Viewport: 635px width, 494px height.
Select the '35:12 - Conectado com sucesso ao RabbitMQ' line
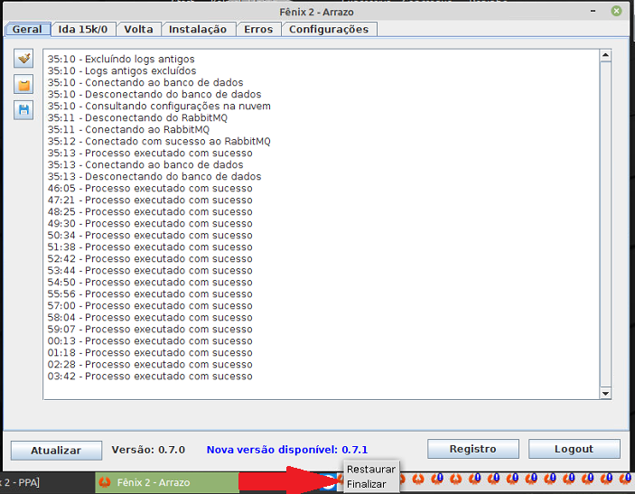tap(159, 141)
